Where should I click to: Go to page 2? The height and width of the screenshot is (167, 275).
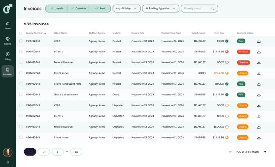44,152
